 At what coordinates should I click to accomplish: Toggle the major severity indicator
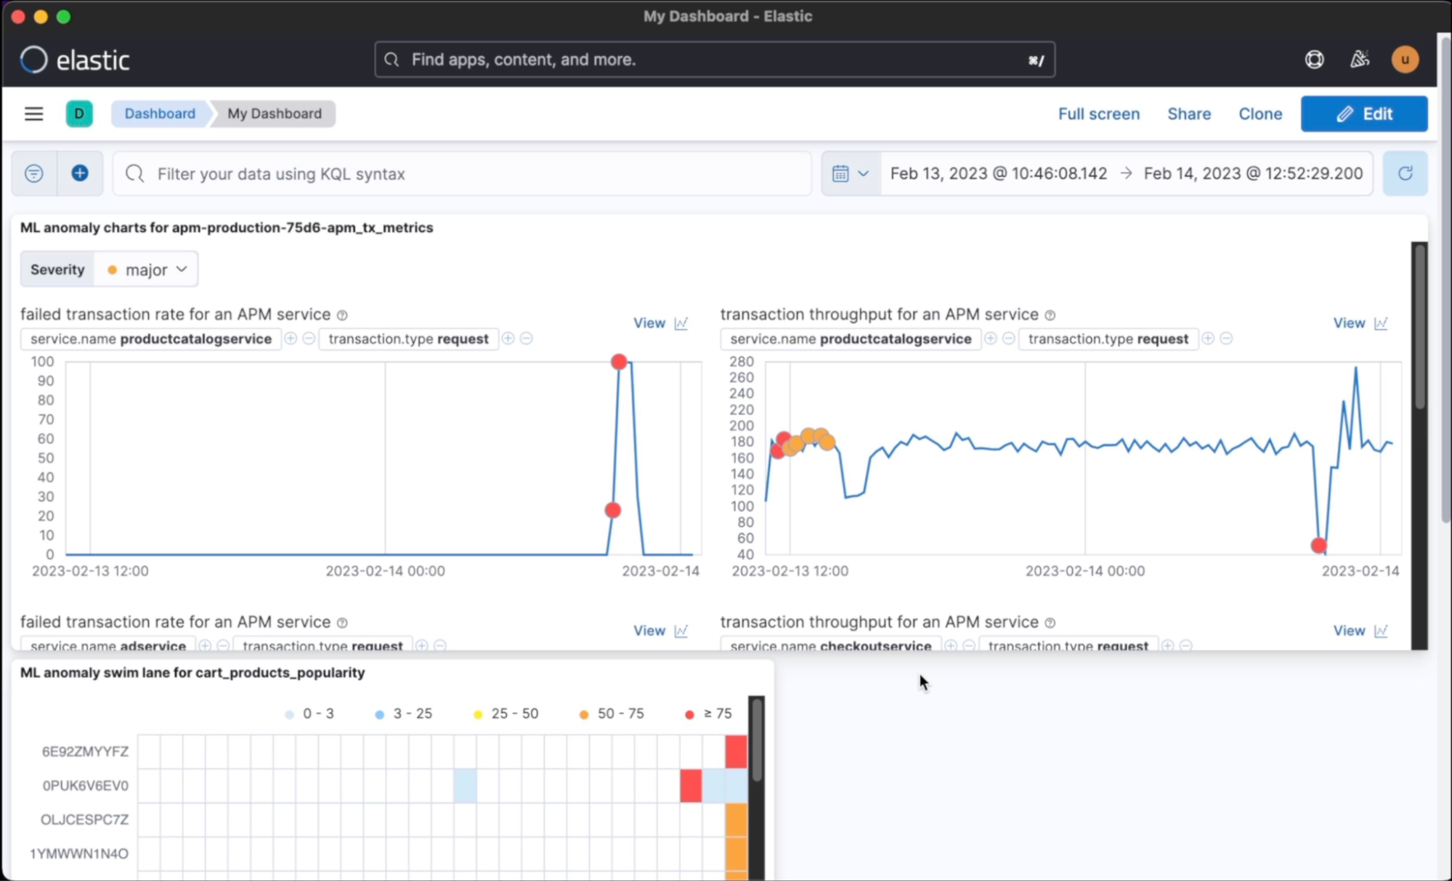pos(145,270)
